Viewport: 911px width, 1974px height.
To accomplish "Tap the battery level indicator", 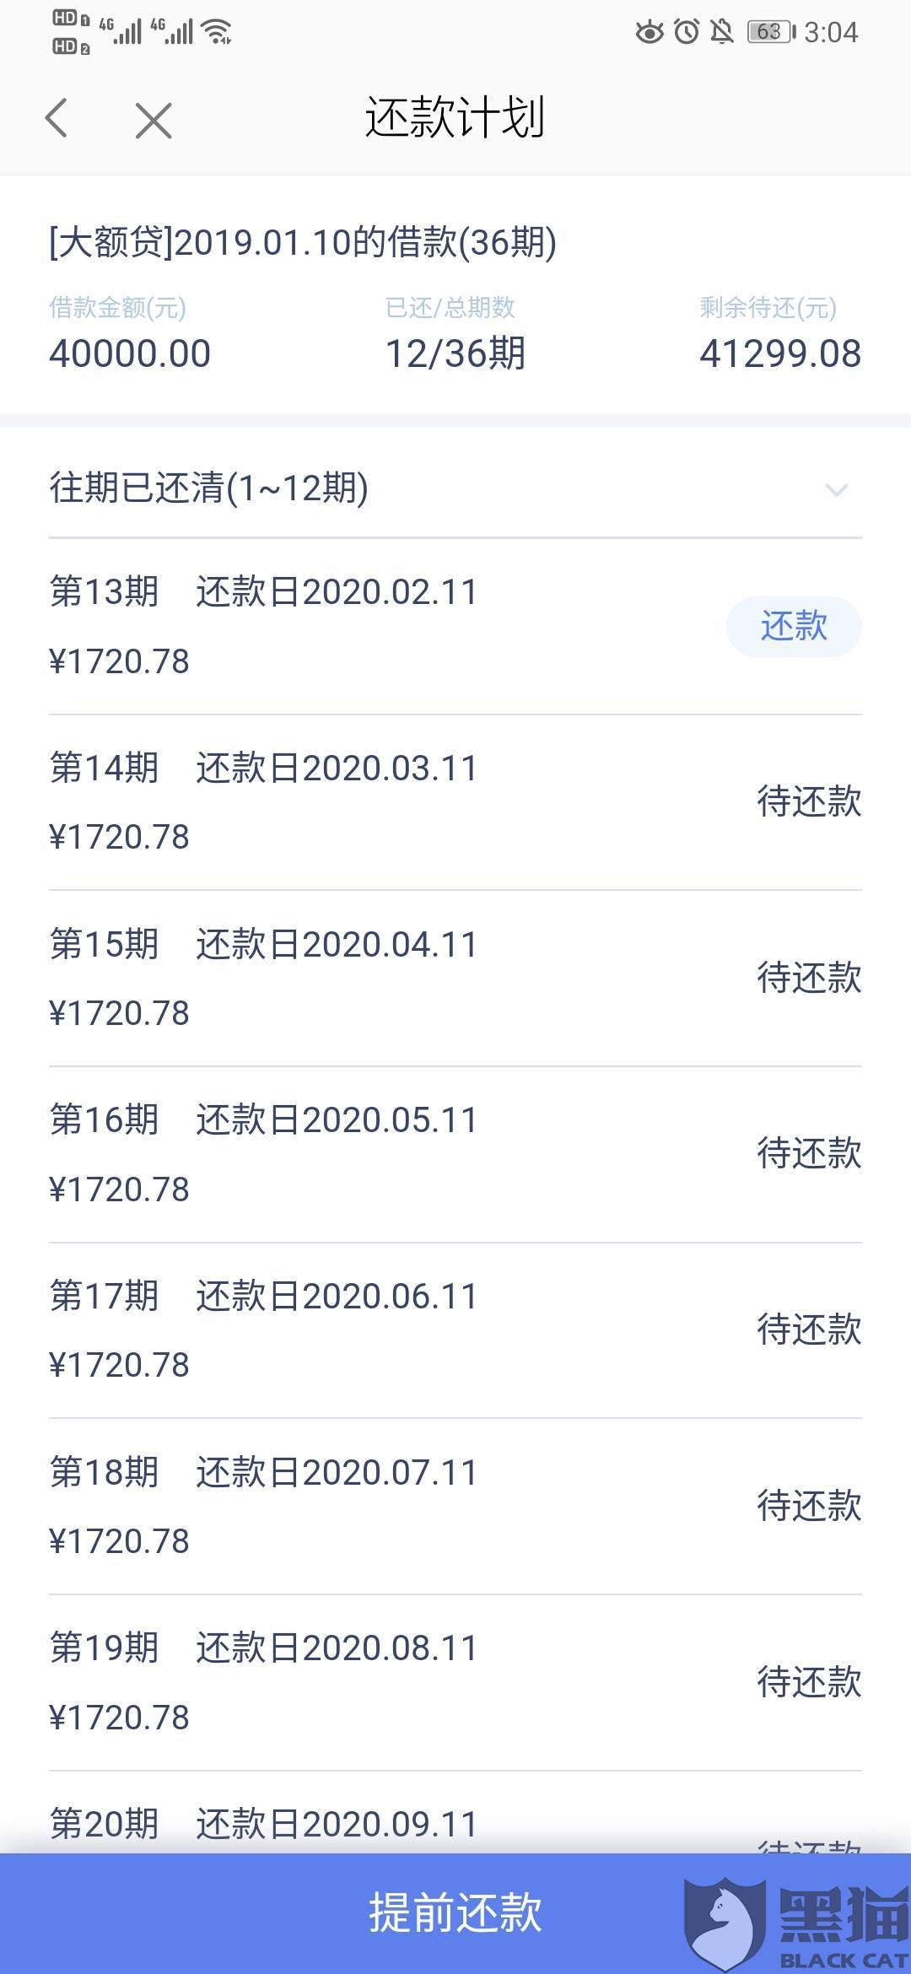I will tap(771, 32).
